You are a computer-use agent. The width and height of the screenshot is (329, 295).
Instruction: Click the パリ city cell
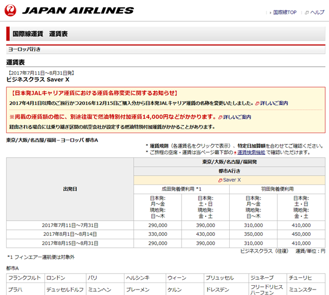click(x=105, y=278)
